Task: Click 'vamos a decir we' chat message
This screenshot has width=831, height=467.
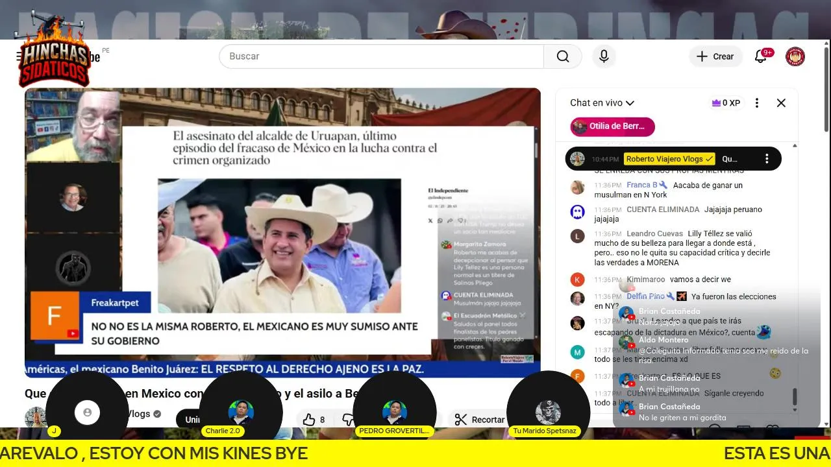Action: pos(700,280)
